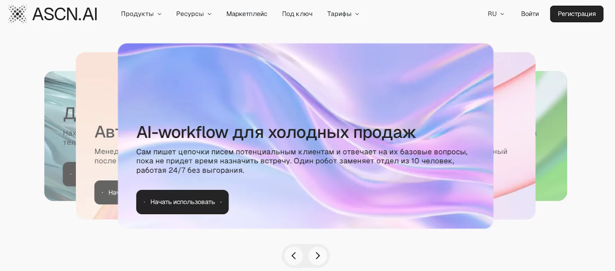615x271 pixels.
Task: Open the RU language selector
Action: 492,14
